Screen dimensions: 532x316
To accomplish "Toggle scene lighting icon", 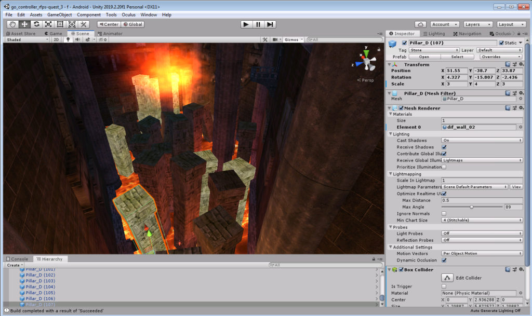I will pyautogui.click(x=68, y=39).
